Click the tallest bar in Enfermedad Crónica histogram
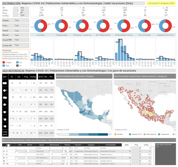178x167 pixels. (x=119, y=50)
